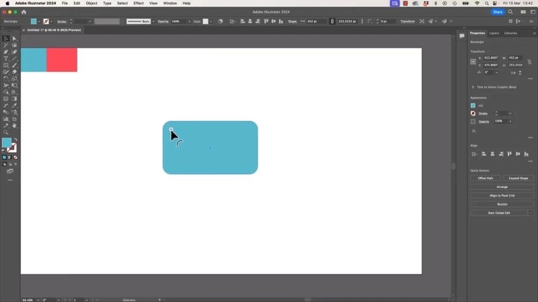Image resolution: width=538 pixels, height=302 pixels.
Task: Open stroke color dropdown in control bar
Action: pyautogui.click(x=52, y=21)
